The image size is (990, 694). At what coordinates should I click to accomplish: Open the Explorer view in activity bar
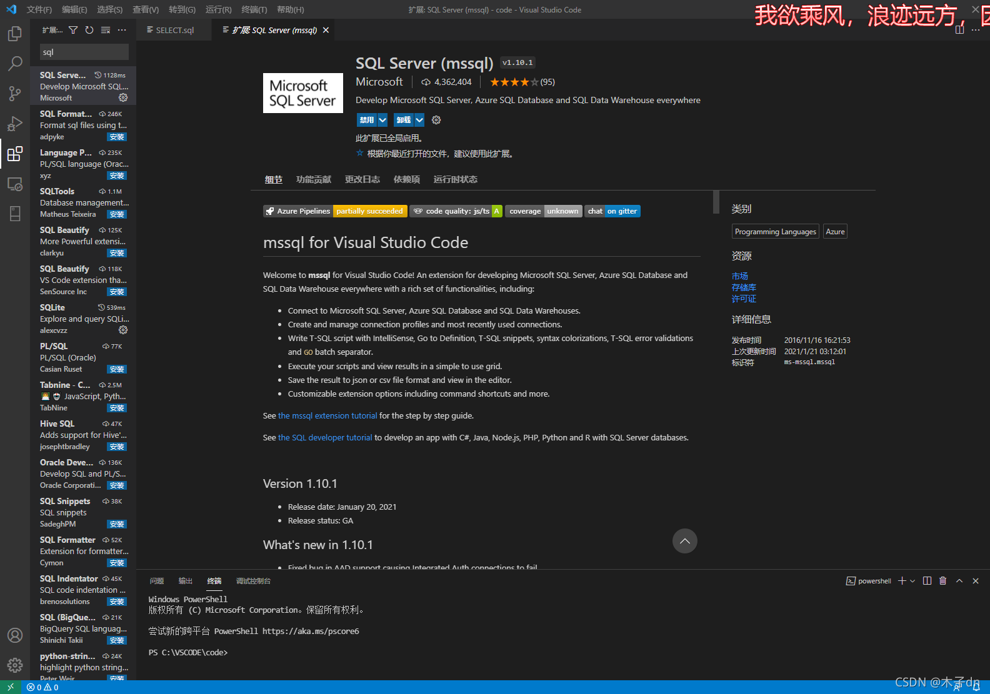click(x=15, y=34)
